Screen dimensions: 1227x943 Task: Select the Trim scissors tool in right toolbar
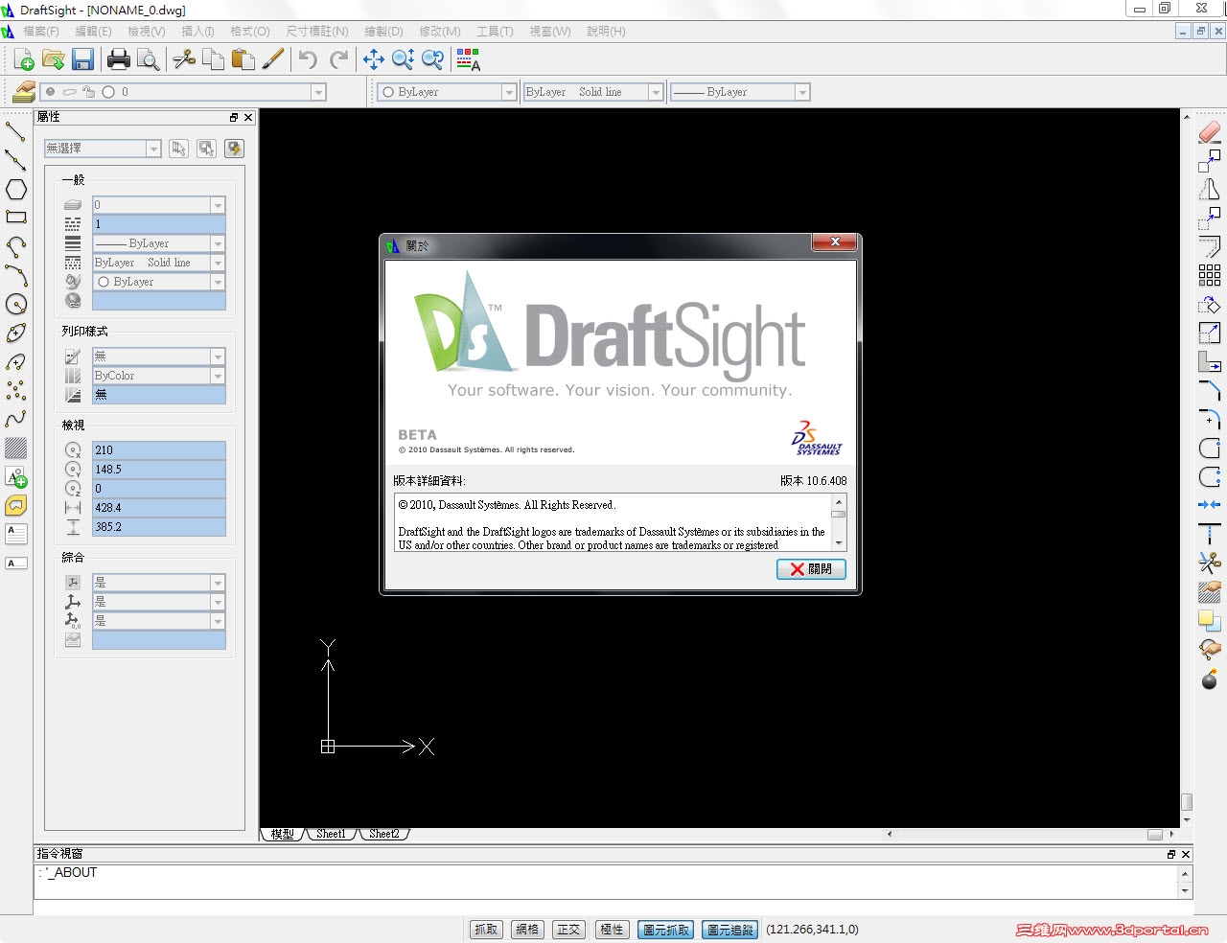pyautogui.click(x=1210, y=563)
